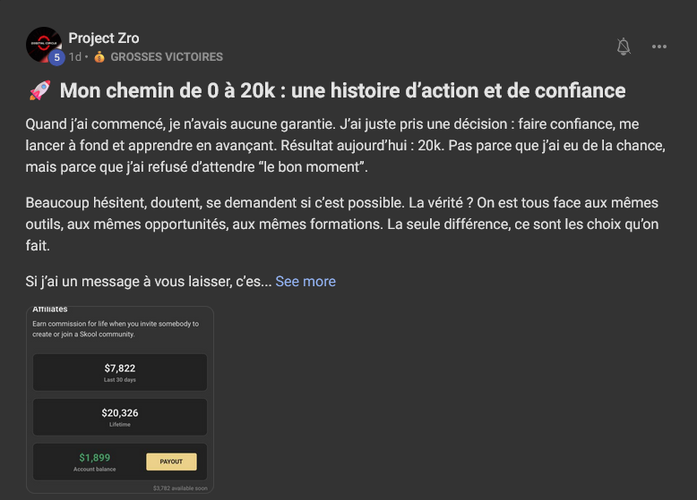Click the level 5 badge on avatar
The height and width of the screenshot is (500, 697).
point(56,57)
